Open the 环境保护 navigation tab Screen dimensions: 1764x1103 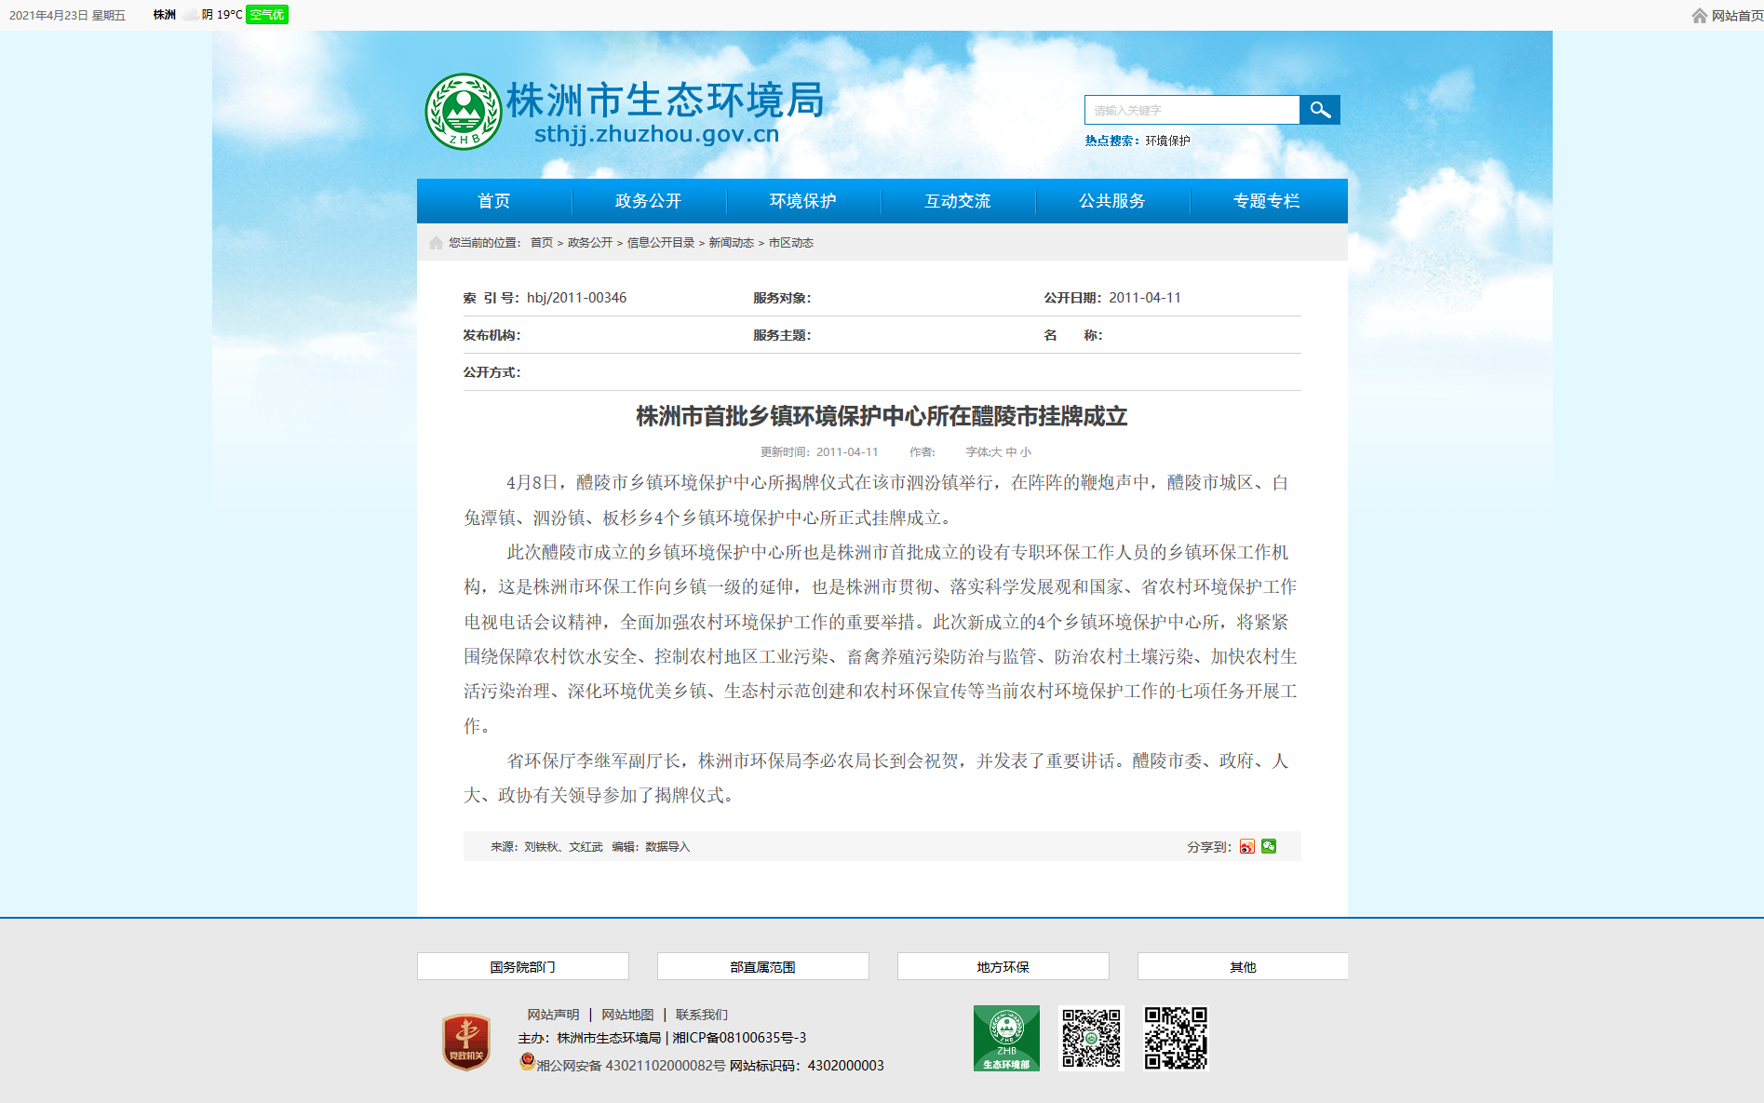(803, 201)
